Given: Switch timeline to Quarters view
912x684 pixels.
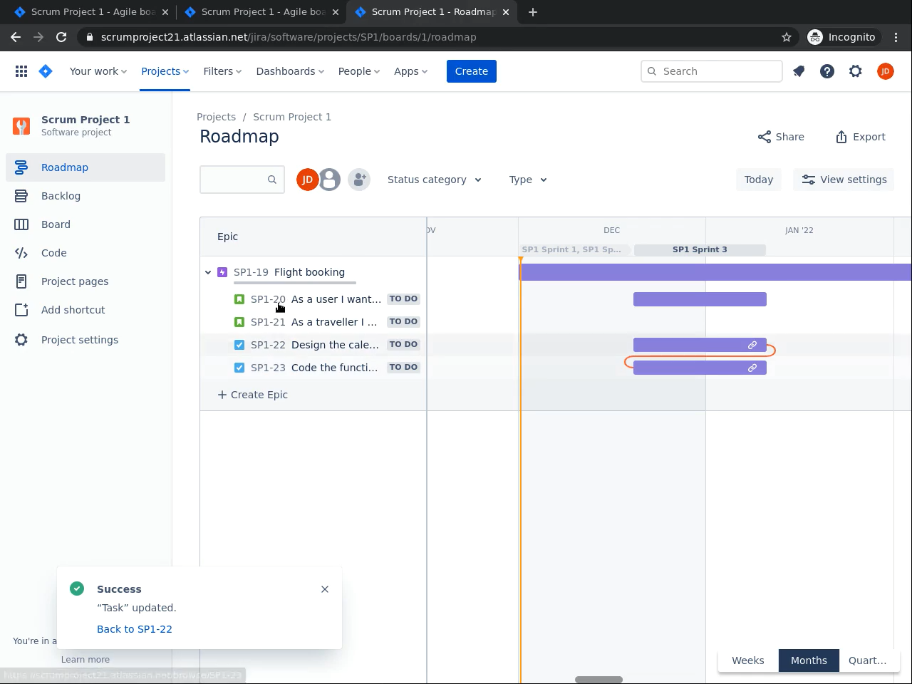Looking at the screenshot, I should (867, 660).
